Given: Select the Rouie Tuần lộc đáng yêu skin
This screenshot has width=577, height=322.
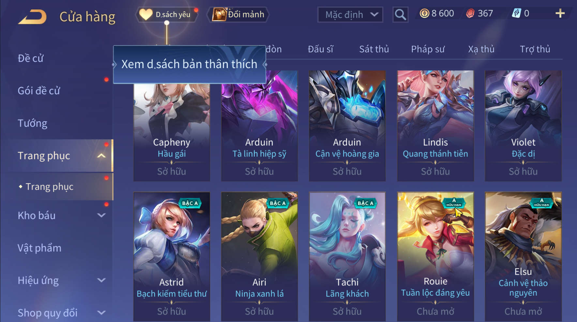Looking at the screenshot, I should click(435, 256).
